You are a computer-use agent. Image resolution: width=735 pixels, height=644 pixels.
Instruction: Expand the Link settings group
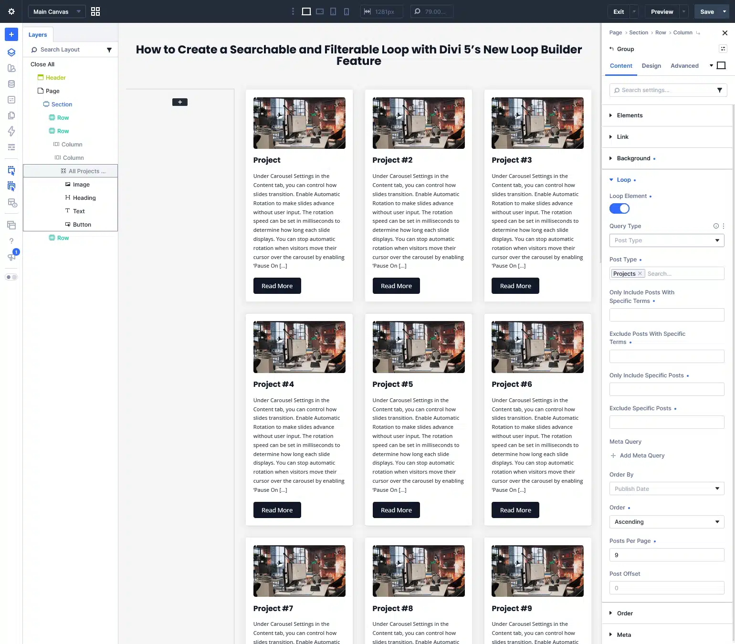pos(667,137)
